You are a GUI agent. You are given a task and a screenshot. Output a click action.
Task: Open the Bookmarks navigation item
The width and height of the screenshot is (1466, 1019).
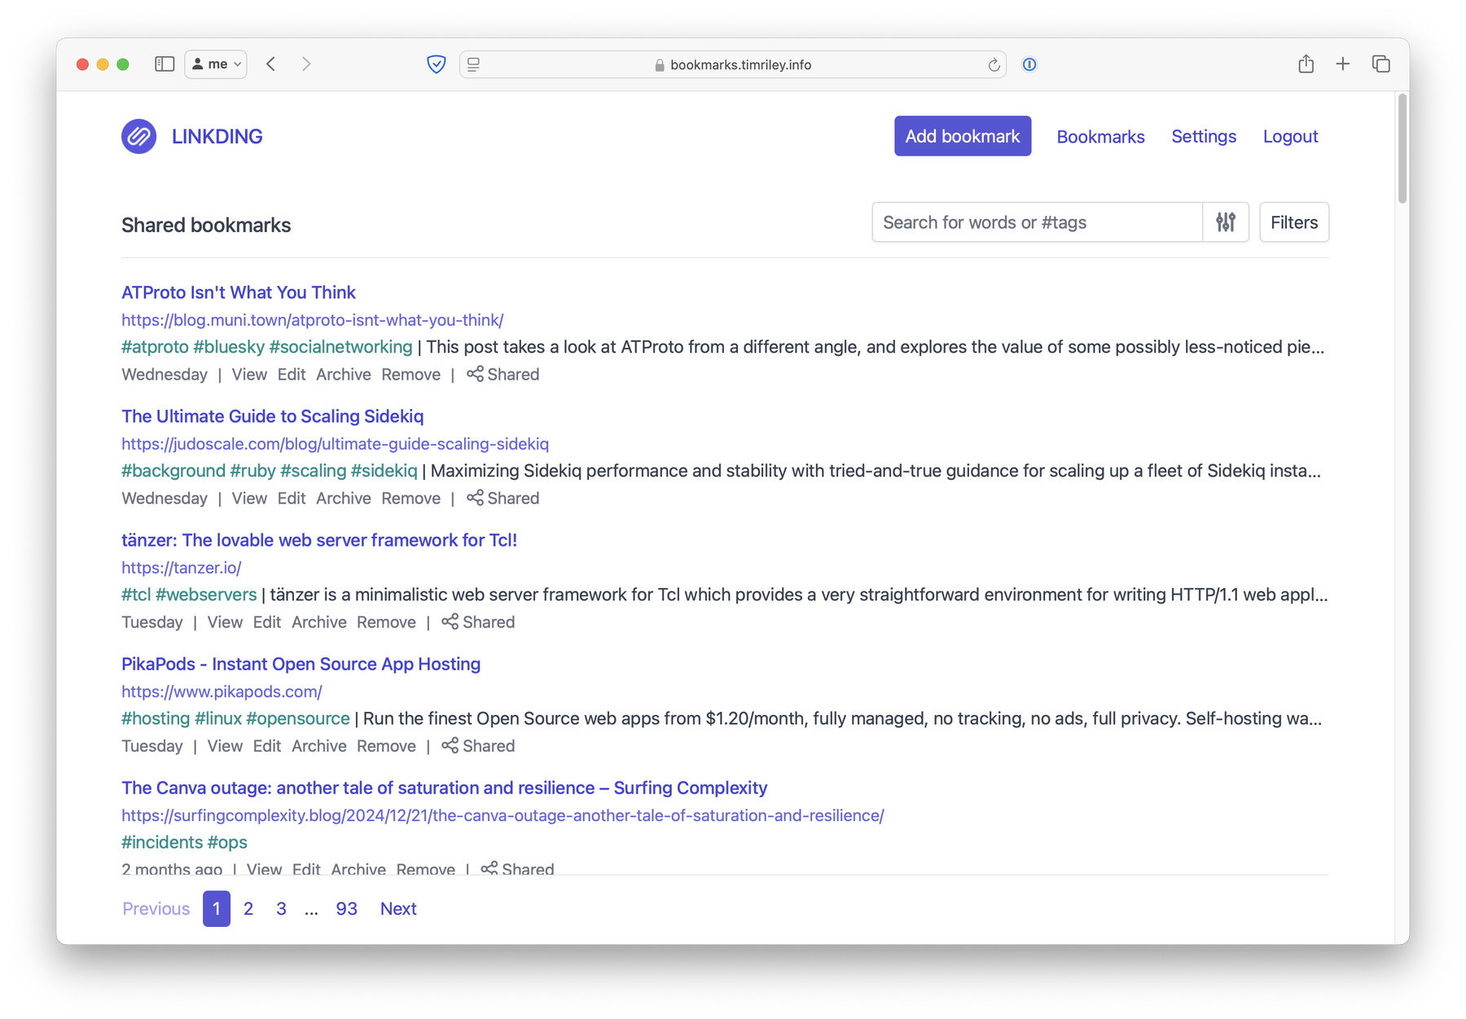click(1100, 137)
